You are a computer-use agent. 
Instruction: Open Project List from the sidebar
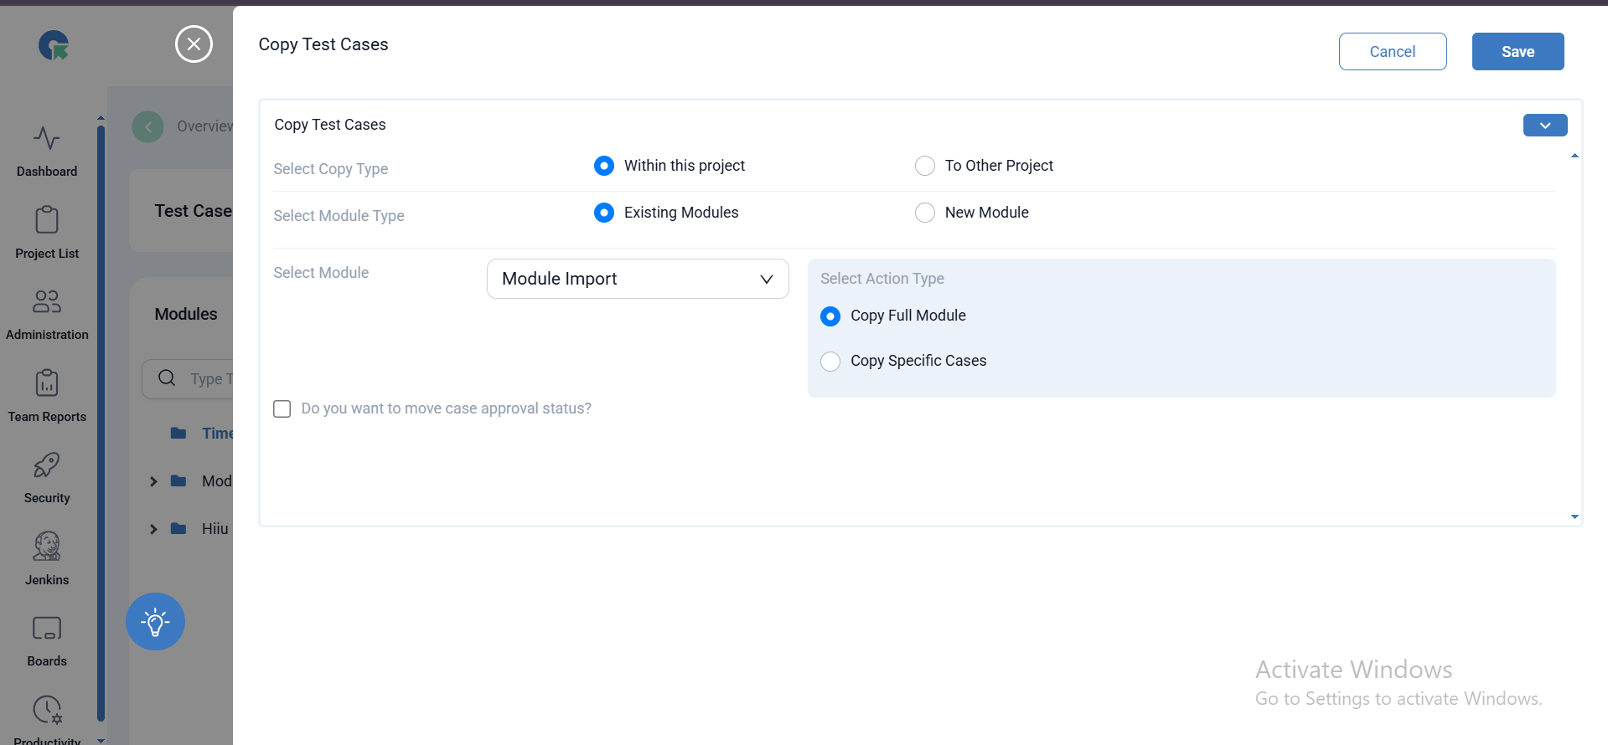(47, 221)
